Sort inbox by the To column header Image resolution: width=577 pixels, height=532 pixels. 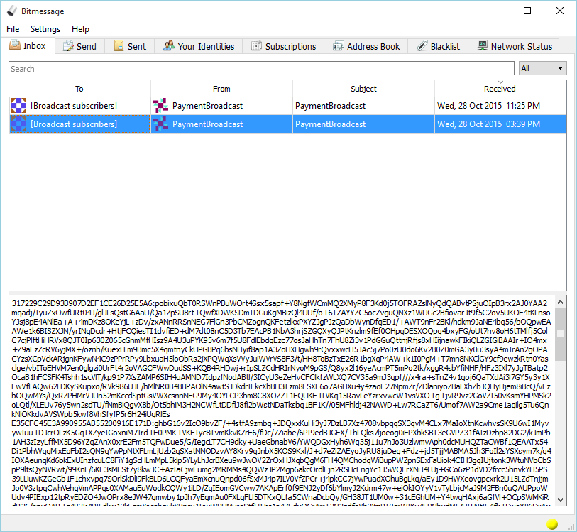pos(80,89)
